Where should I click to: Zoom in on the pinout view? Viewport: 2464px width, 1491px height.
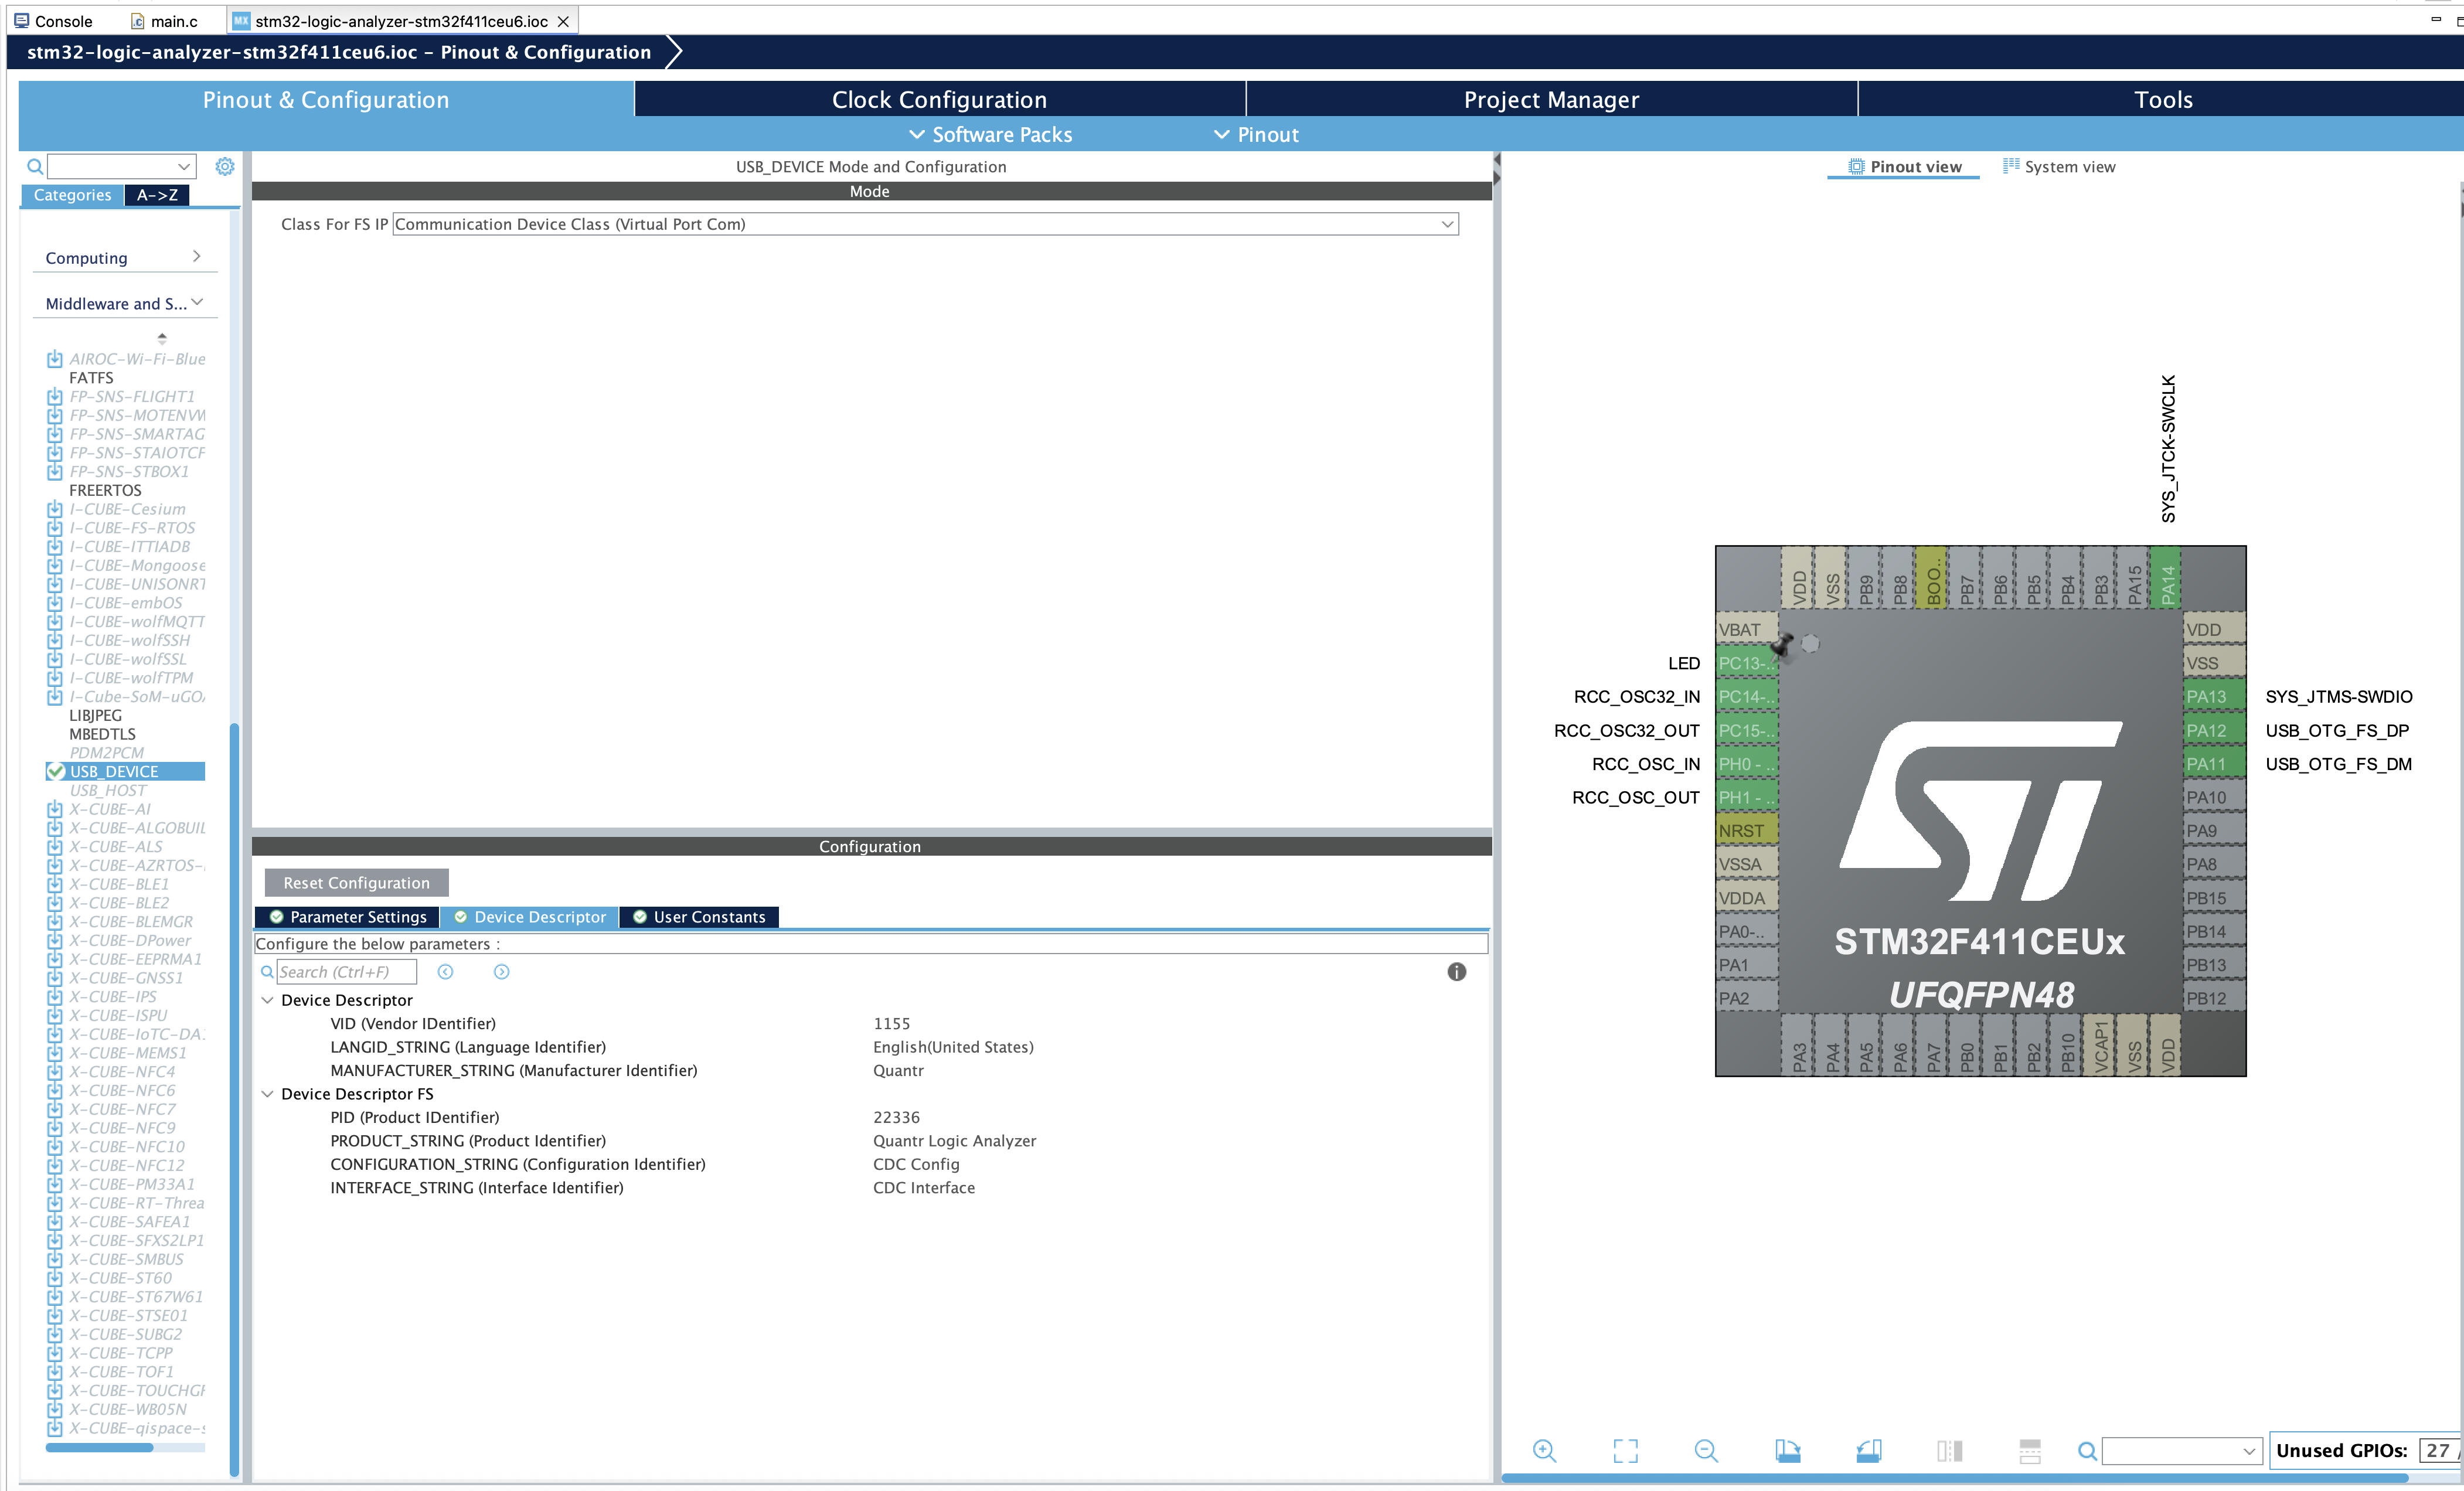pos(1545,1450)
